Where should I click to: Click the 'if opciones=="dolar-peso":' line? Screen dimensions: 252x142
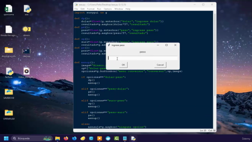coord(104,77)
